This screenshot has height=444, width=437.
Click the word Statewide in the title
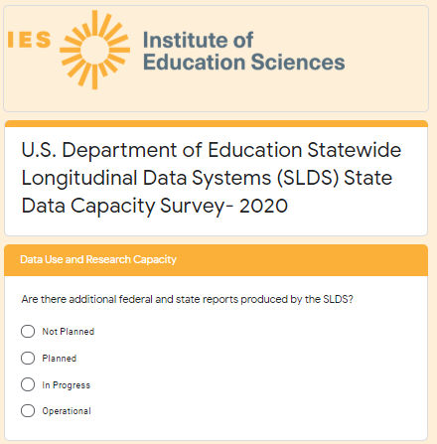pos(355,150)
